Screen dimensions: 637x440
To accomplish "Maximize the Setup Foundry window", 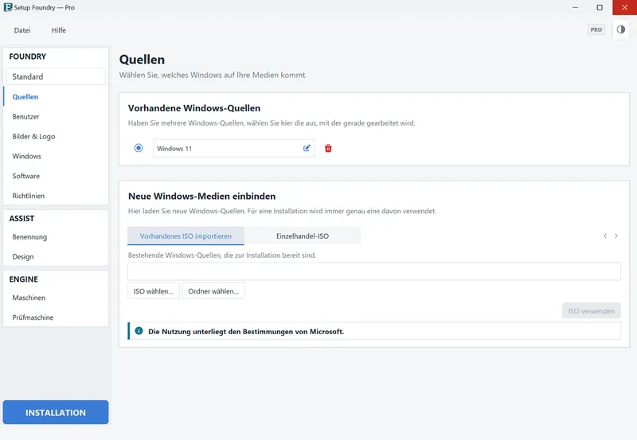I will click(600, 7).
